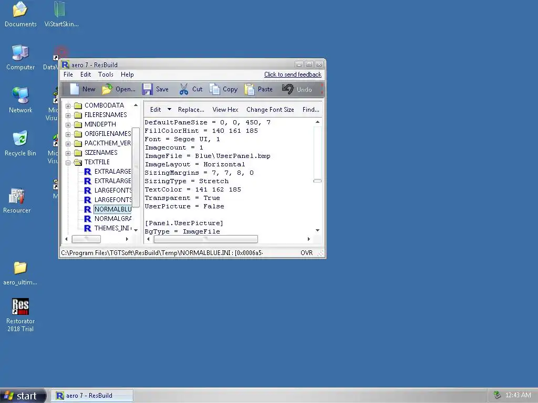
Task: Open the ViStartSkin desktop icon
Action: 60,9
